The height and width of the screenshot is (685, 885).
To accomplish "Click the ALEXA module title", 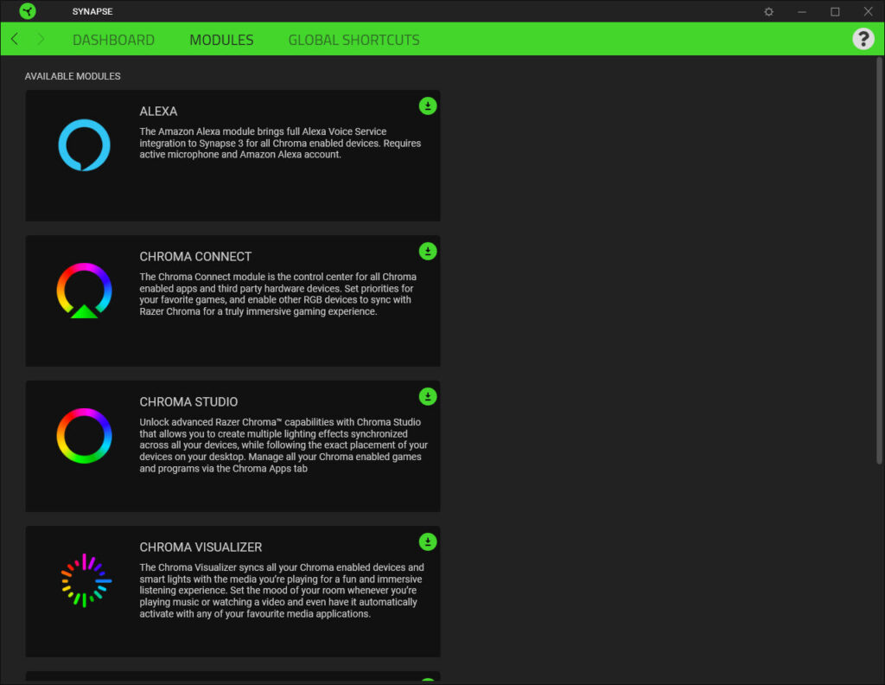I will (x=158, y=112).
